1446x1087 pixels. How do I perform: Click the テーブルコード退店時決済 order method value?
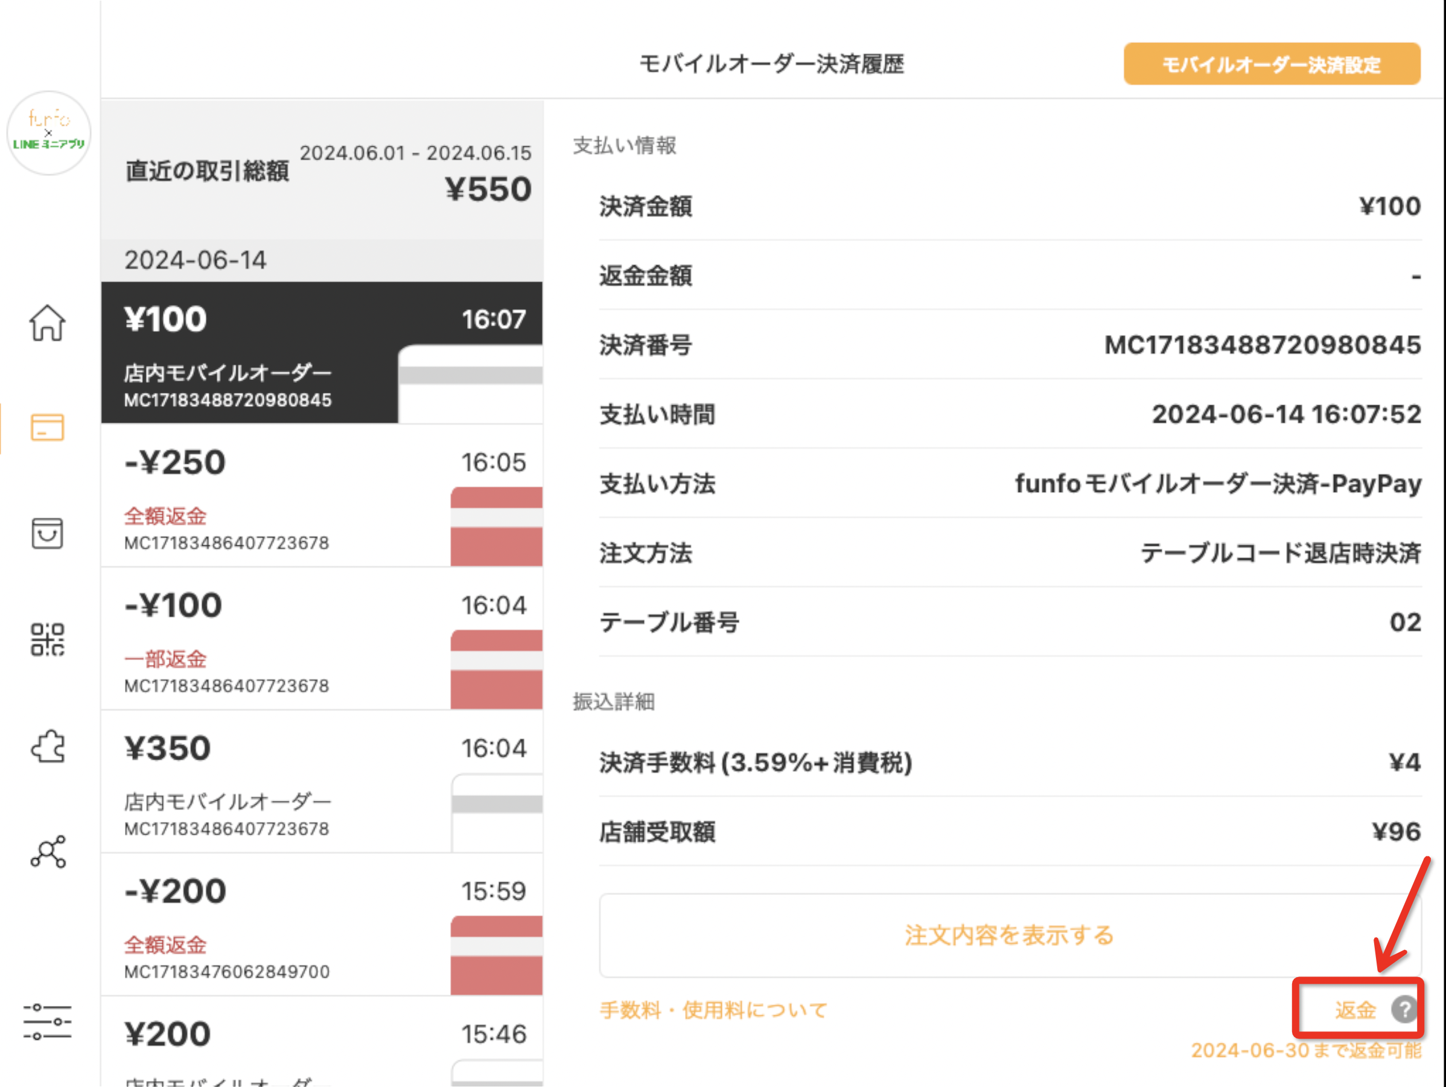[1281, 553]
